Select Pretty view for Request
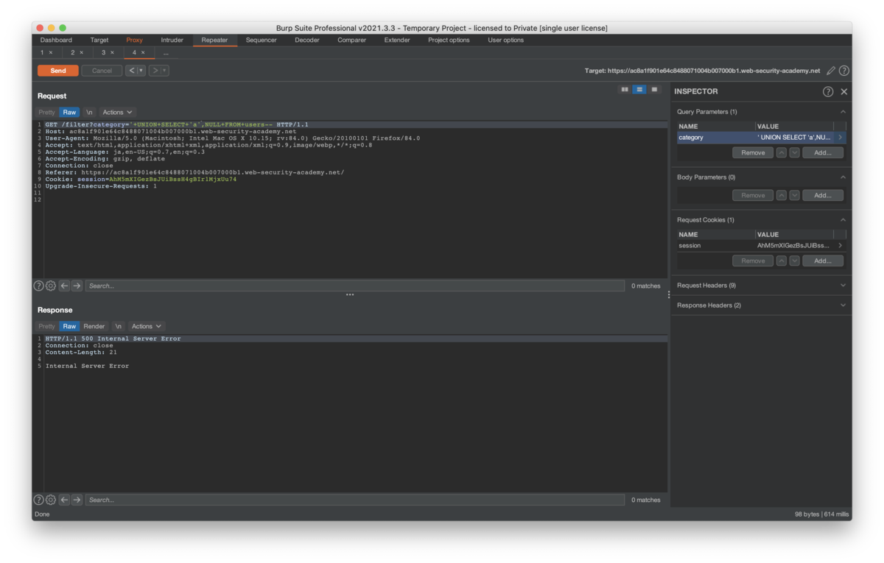The image size is (884, 563). pyautogui.click(x=47, y=112)
